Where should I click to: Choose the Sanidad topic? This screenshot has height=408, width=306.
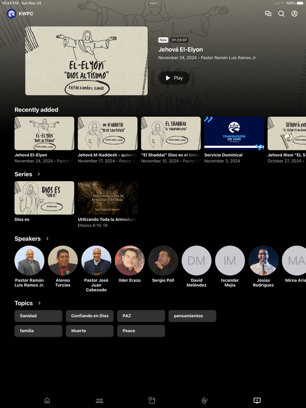point(38,316)
